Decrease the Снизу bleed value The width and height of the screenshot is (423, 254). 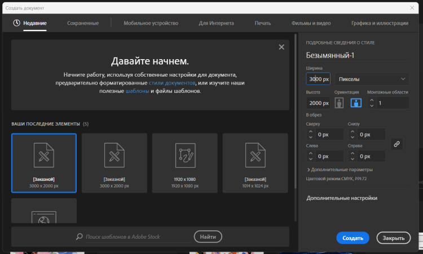(352, 137)
